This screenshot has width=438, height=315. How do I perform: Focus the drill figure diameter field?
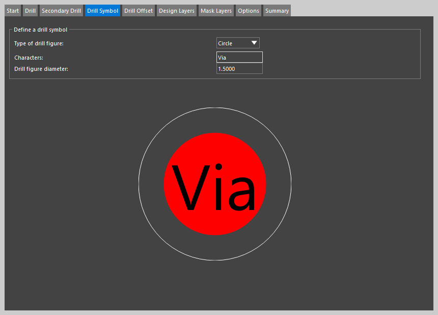239,69
